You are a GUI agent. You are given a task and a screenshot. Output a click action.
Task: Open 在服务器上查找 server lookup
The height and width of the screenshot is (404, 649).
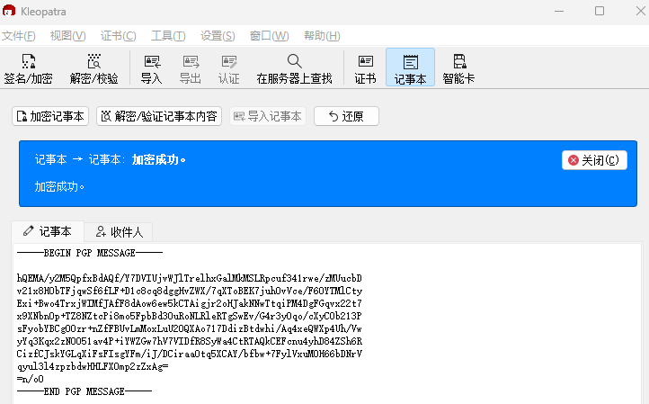coord(294,68)
